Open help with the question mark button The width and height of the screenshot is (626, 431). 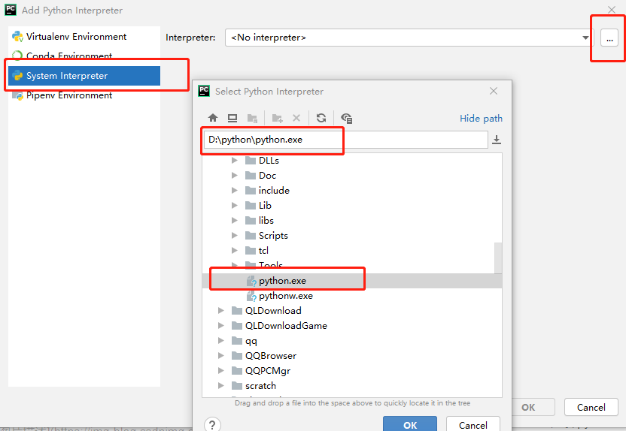point(212,425)
